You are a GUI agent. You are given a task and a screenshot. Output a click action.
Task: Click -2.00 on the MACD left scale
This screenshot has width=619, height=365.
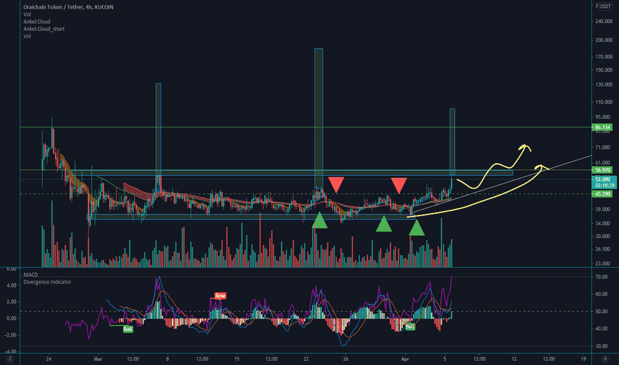(x=11, y=335)
